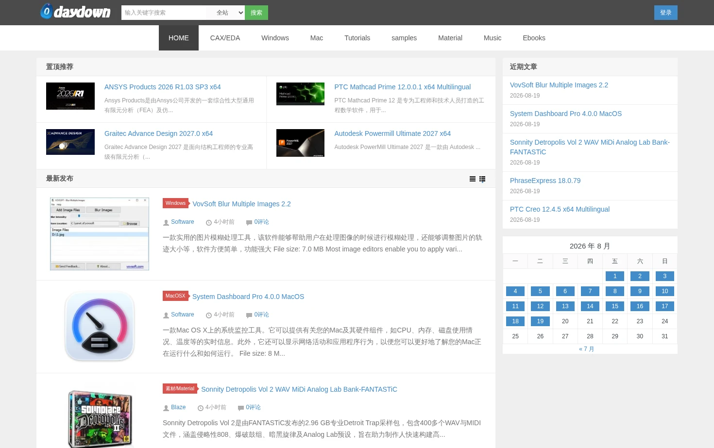
Task: Click the blue 登录 login button
Action: (666, 13)
